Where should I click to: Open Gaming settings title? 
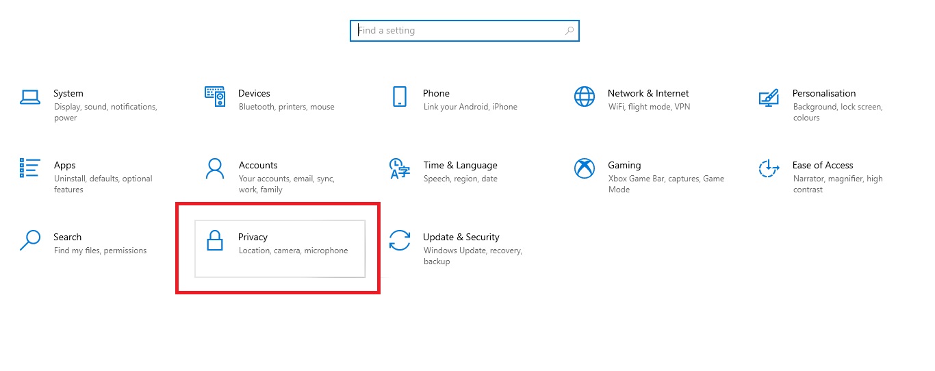coord(624,165)
